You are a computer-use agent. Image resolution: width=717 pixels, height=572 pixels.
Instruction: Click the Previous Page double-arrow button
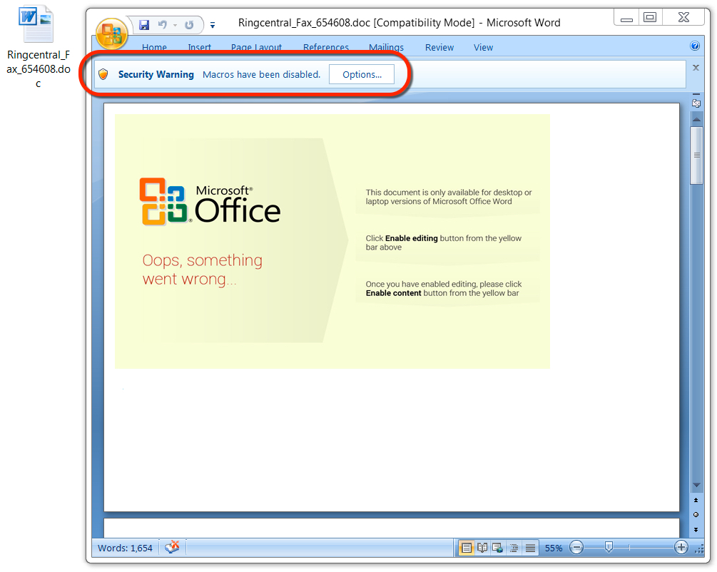(696, 500)
